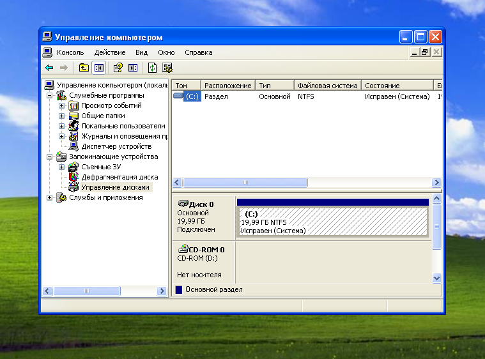Click volume list scroll left arrow
Viewport: 485px width, 359px height.
177,183
